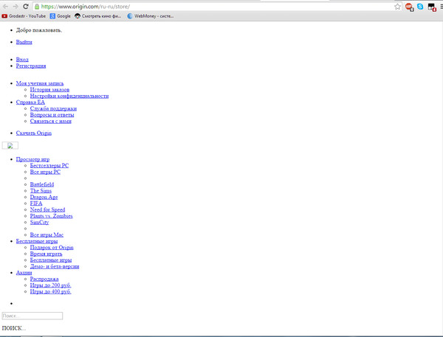Open Время играть link

pos(46,254)
